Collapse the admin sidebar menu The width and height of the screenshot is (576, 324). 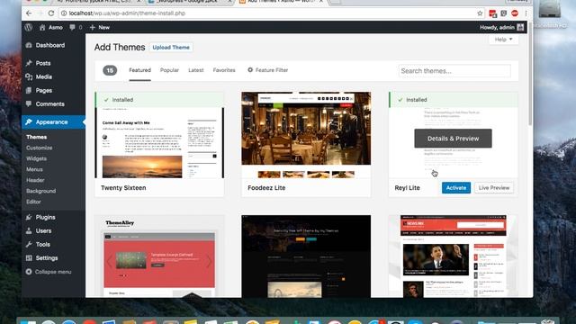(x=49, y=272)
